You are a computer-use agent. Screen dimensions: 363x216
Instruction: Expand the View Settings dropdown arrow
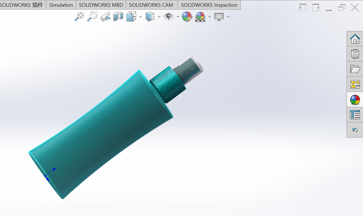(x=228, y=17)
